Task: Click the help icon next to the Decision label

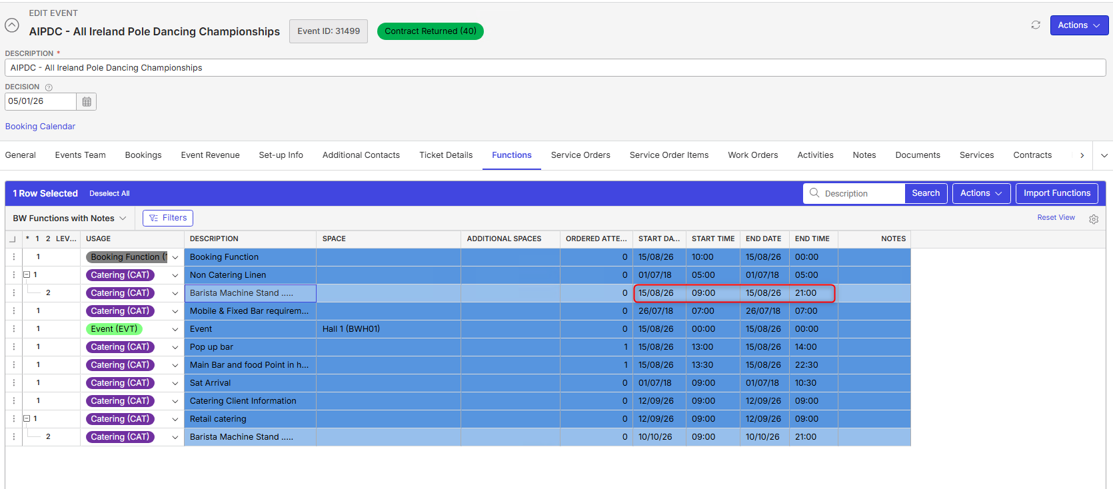Action: tap(49, 87)
